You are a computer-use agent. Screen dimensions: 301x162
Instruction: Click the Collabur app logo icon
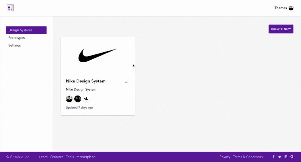pyautogui.click(x=10, y=8)
